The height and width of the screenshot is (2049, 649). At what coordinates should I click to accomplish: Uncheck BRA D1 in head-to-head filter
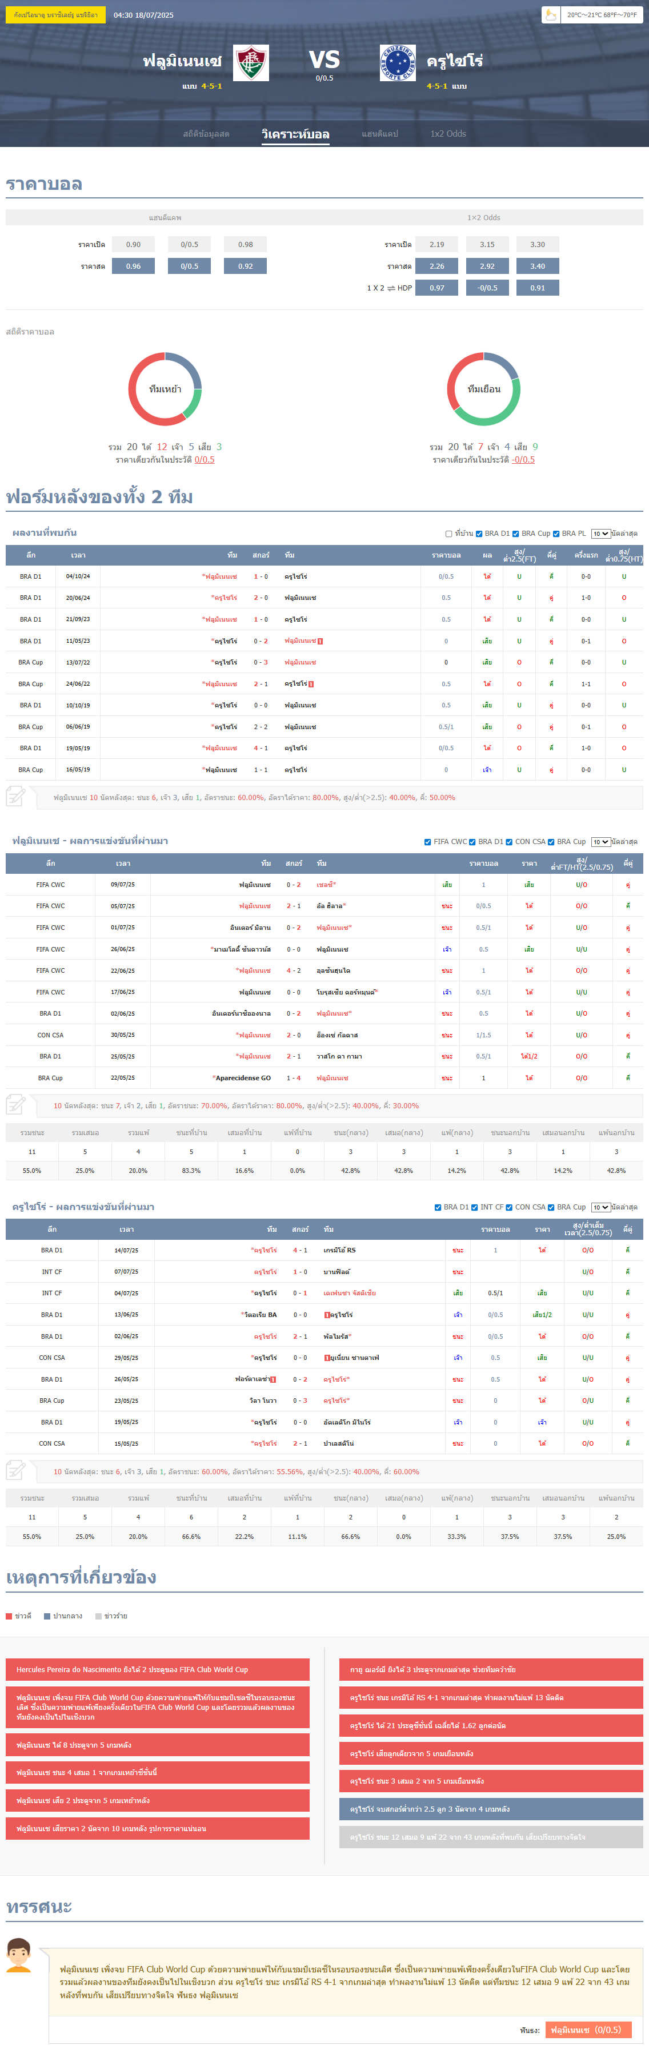click(x=479, y=534)
